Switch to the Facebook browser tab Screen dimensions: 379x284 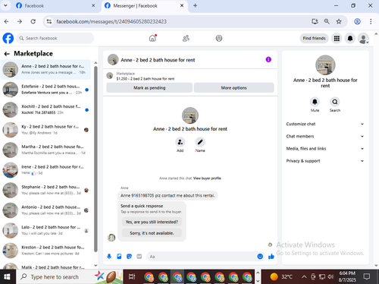55,5
